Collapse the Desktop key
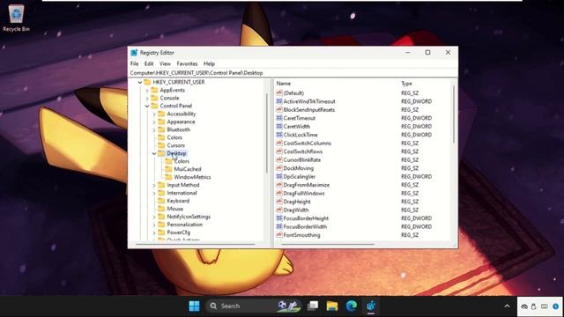 click(x=154, y=153)
